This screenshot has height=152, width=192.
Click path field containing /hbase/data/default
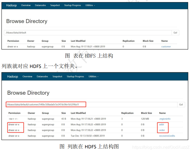88,33
